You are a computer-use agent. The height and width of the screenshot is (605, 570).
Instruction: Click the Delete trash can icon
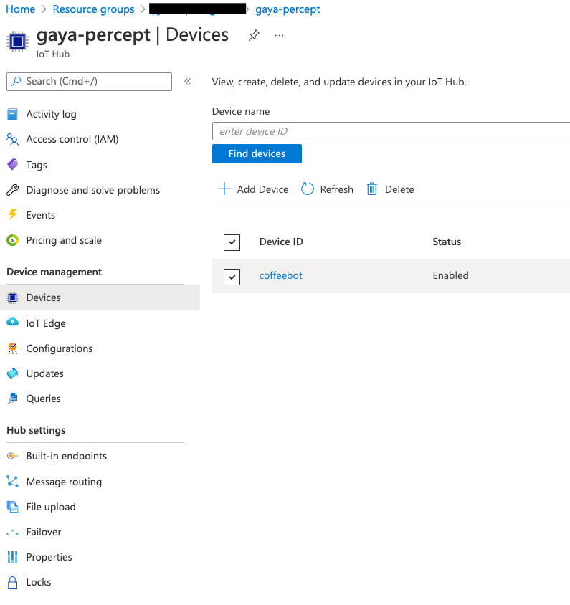point(371,189)
